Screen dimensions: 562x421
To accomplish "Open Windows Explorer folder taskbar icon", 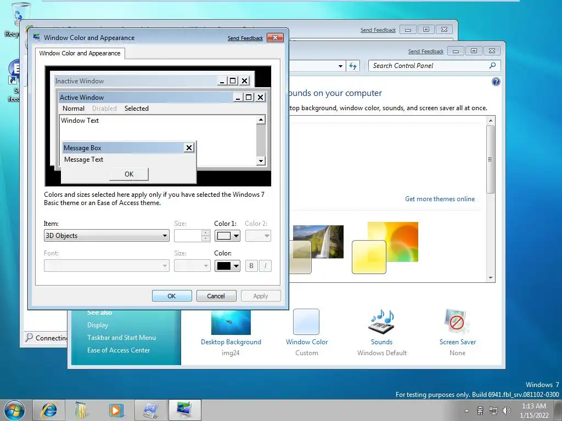I will point(81,410).
